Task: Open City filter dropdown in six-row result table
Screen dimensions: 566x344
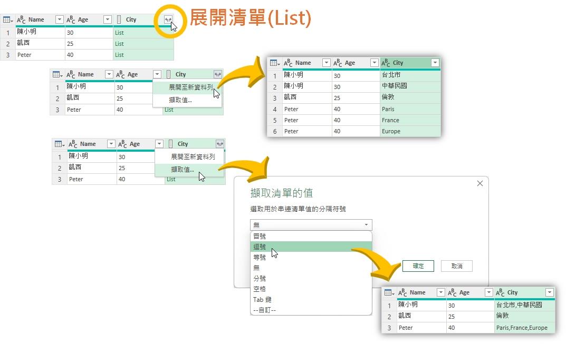Action: click(x=435, y=63)
